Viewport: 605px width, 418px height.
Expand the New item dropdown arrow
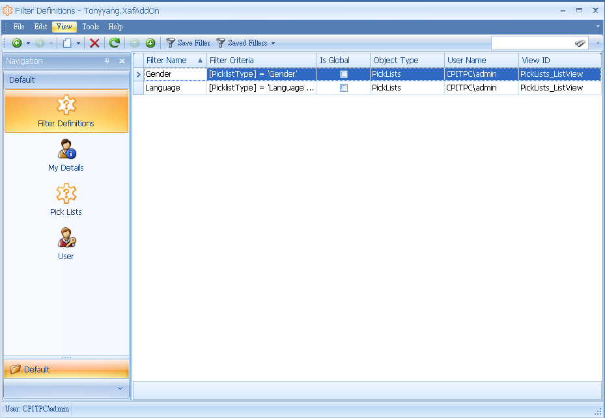click(78, 43)
